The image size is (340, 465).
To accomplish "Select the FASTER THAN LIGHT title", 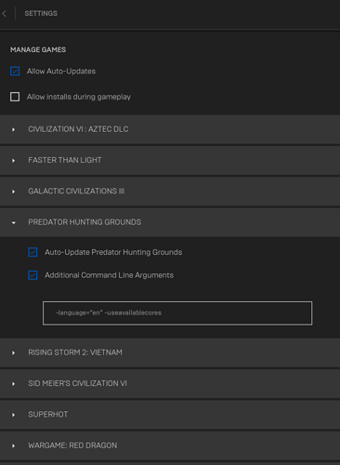I will [x=65, y=160].
